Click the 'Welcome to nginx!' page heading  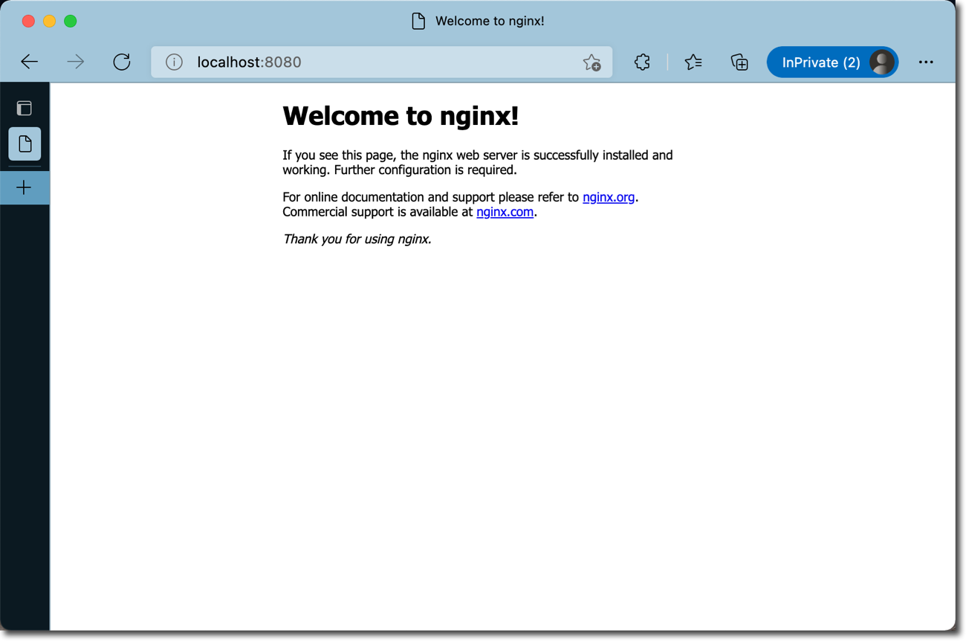[x=401, y=116]
